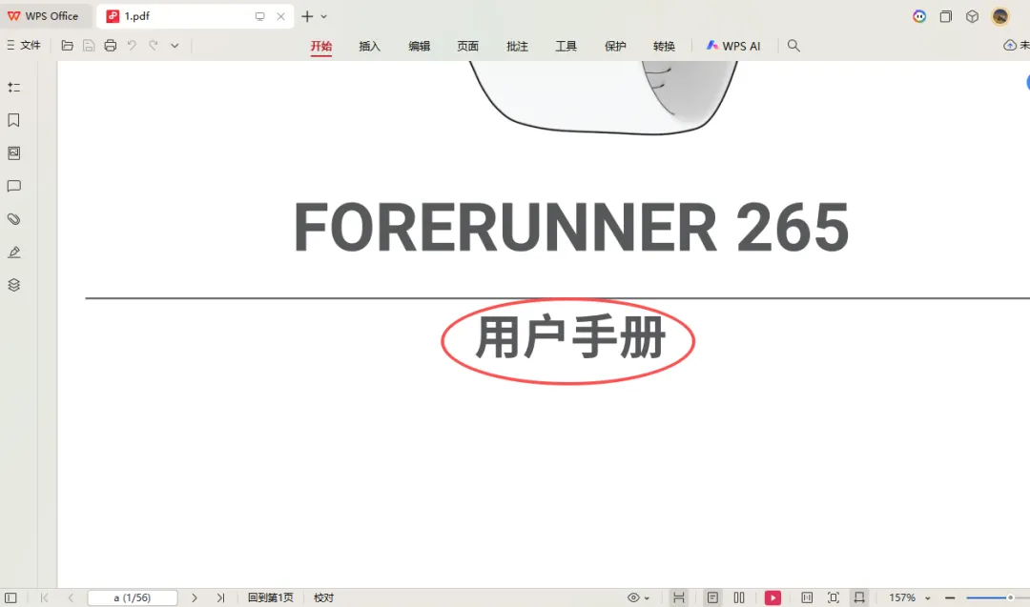The height and width of the screenshot is (607, 1030).
Task: Click the cube icon in title bar
Action: point(972,16)
